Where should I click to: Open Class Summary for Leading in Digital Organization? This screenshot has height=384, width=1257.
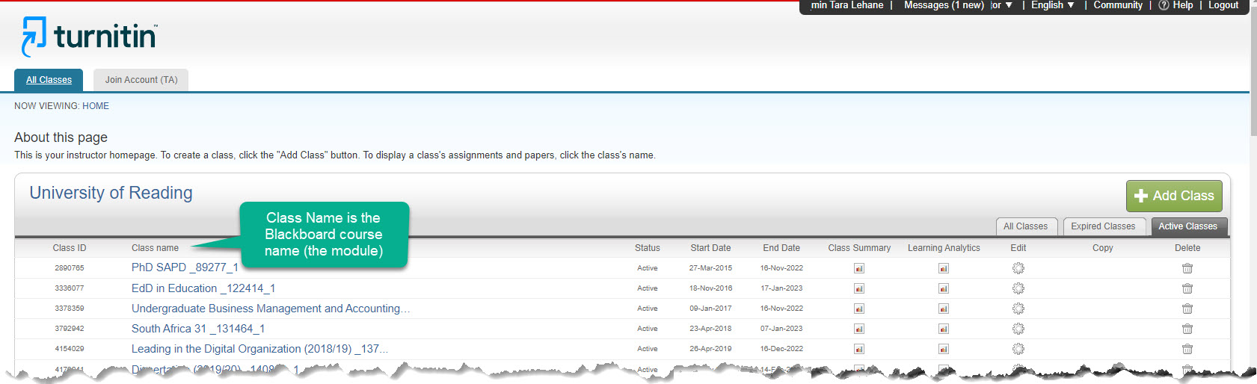coord(859,349)
